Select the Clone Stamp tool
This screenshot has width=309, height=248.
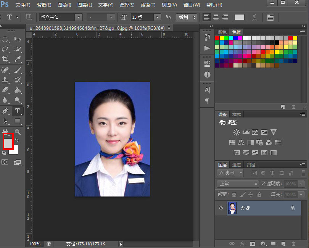point(5,80)
